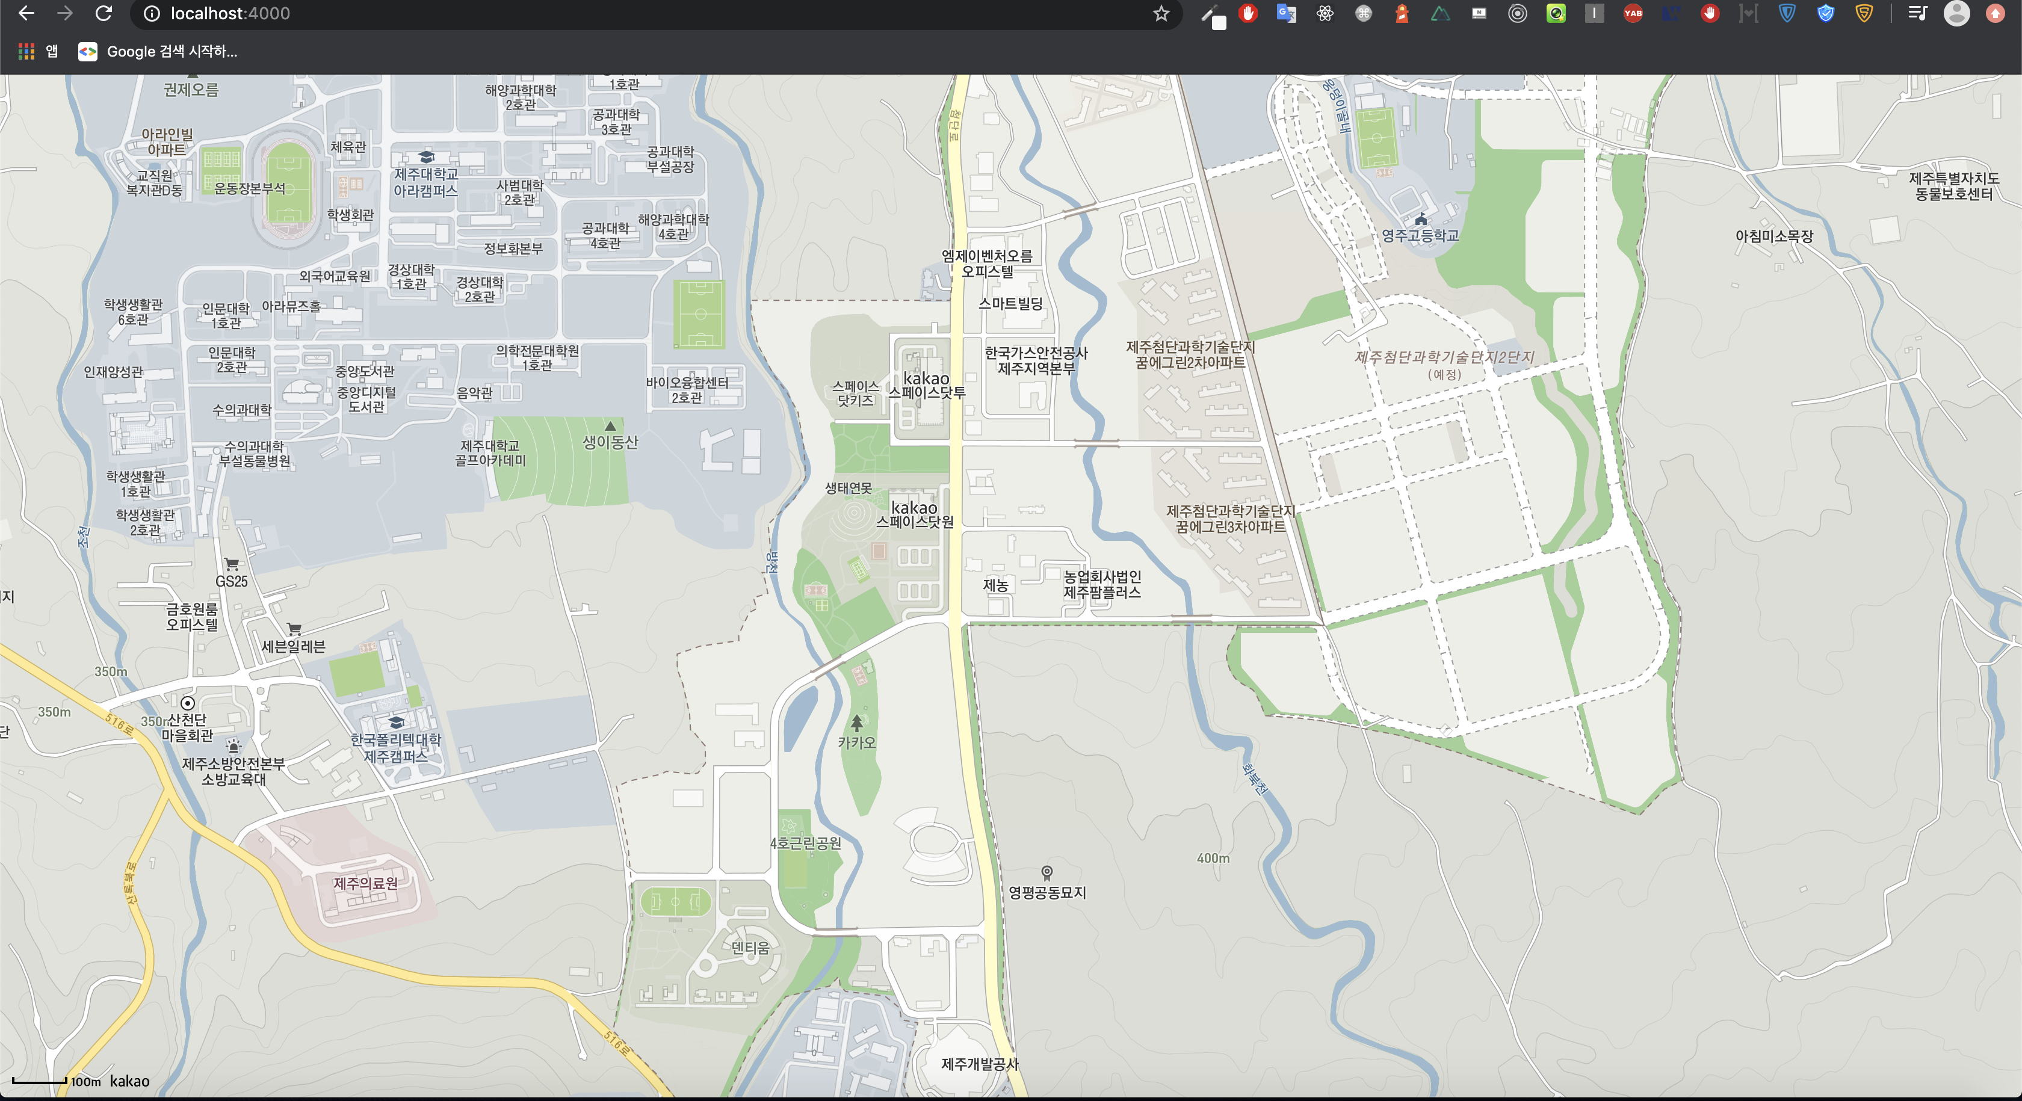The width and height of the screenshot is (2022, 1101).
Task: Click the 제주대학교 아라캠퍼스 graduation cap marker
Action: [426, 156]
